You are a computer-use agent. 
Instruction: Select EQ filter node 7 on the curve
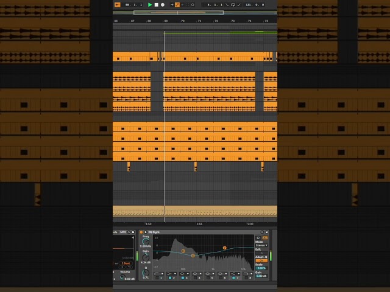[225, 248]
